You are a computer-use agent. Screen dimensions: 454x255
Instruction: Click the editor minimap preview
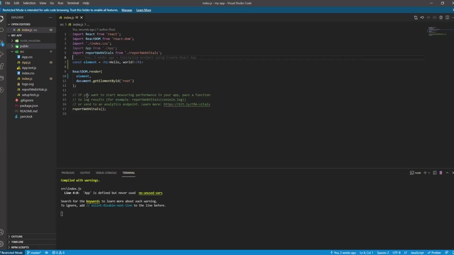[437, 31]
